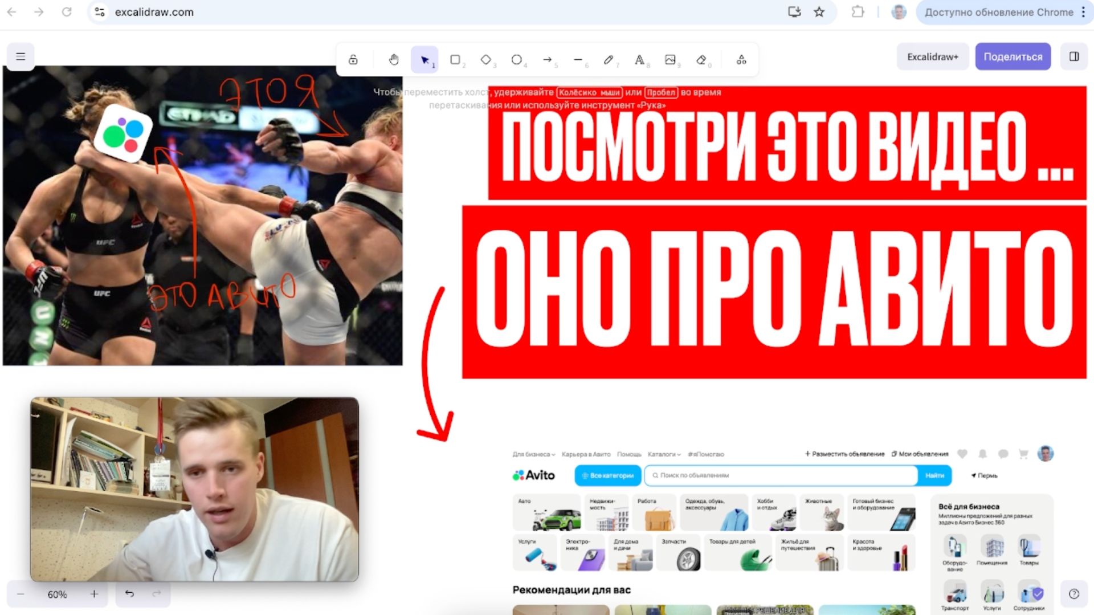
Task: View site information for excalidraw.com
Action: click(100, 12)
